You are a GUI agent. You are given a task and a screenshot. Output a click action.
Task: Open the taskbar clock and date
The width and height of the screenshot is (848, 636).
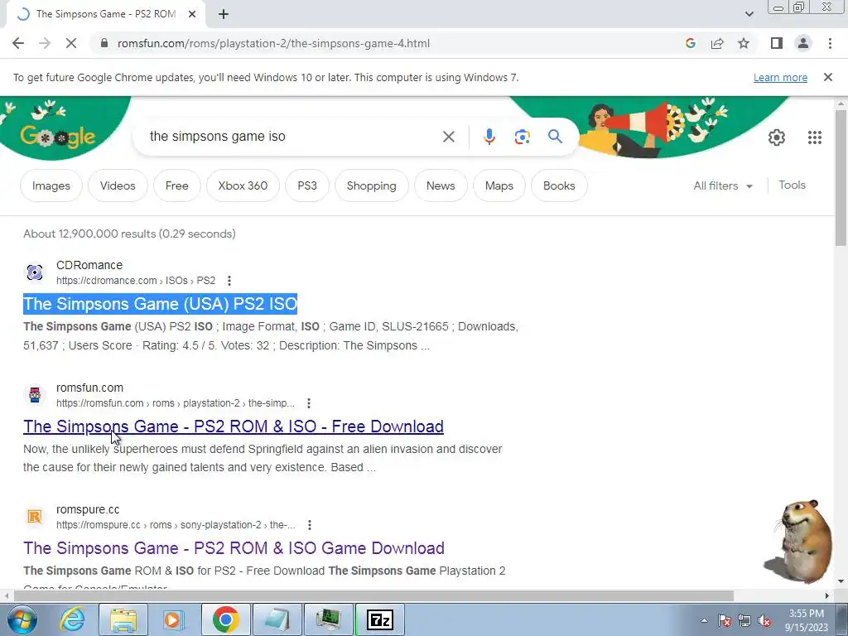pyautogui.click(x=807, y=620)
